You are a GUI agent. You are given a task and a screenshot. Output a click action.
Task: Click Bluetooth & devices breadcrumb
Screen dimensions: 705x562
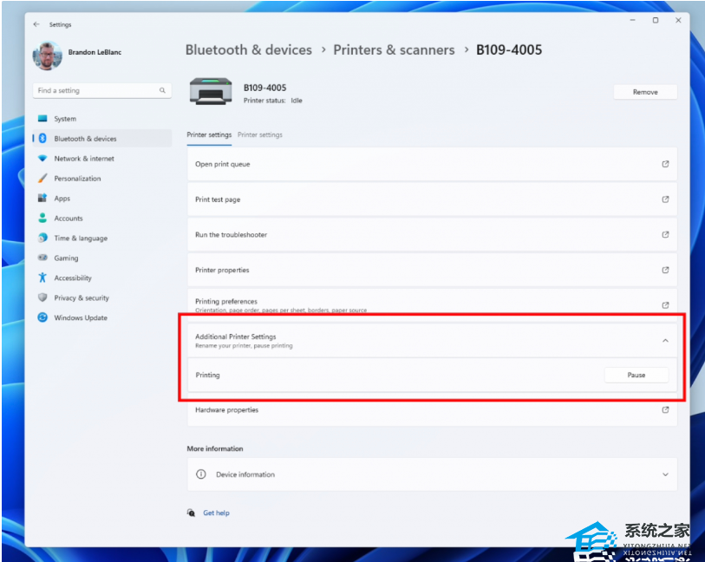(249, 50)
